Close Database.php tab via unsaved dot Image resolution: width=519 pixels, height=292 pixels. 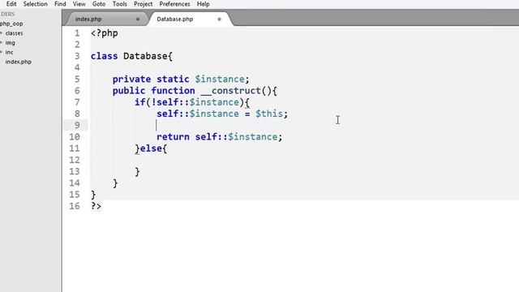pos(219,19)
